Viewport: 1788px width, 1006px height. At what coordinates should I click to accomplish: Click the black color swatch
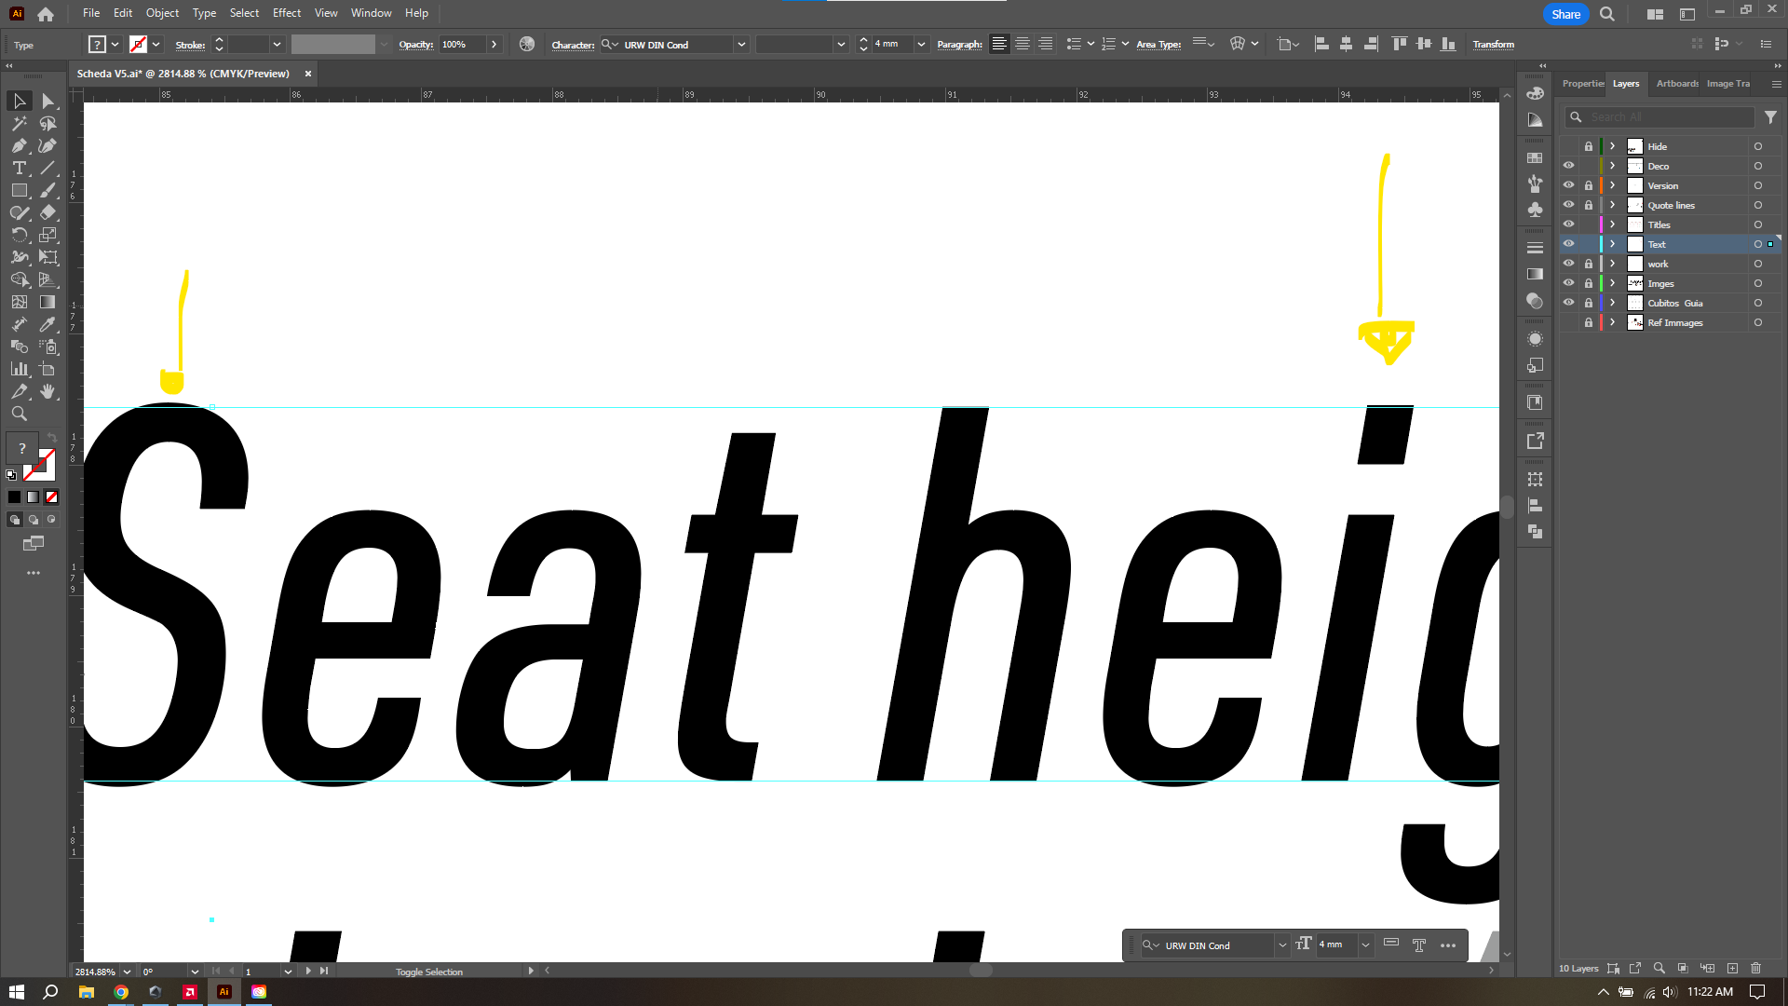click(x=14, y=497)
